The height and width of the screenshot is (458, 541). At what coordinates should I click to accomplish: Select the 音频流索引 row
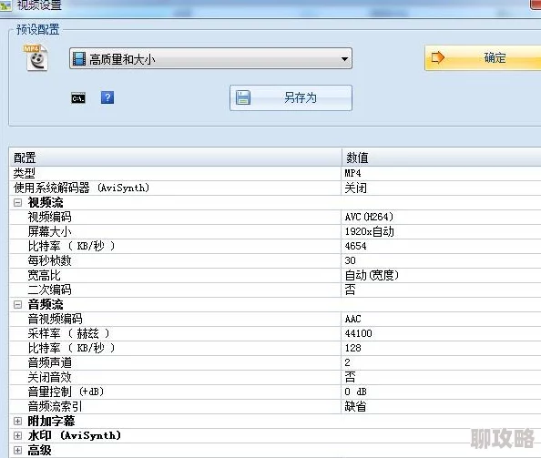tap(275, 406)
